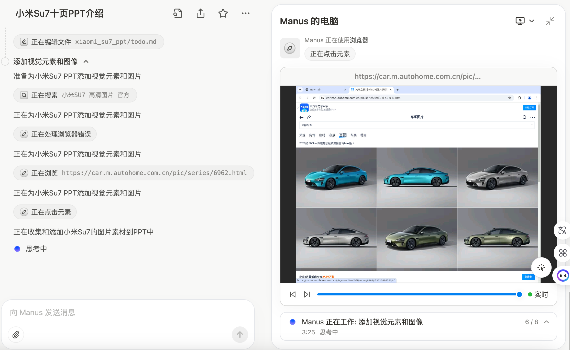Open the '正在搜索 小米SU7 高清图片 官方' step
570x350 pixels.
click(x=75, y=95)
